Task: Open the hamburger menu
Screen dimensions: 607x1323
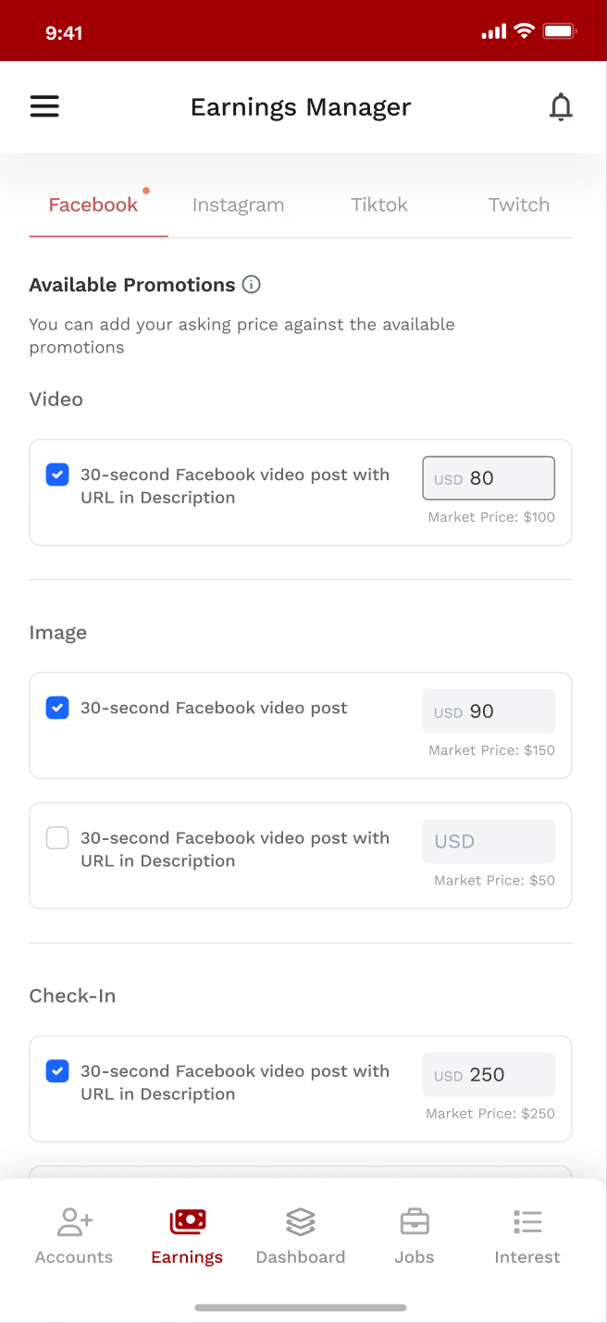Action: (44, 106)
